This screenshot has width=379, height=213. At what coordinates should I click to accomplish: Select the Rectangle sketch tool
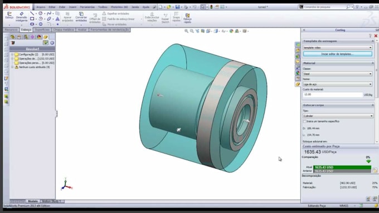pyautogui.click(x=32, y=18)
